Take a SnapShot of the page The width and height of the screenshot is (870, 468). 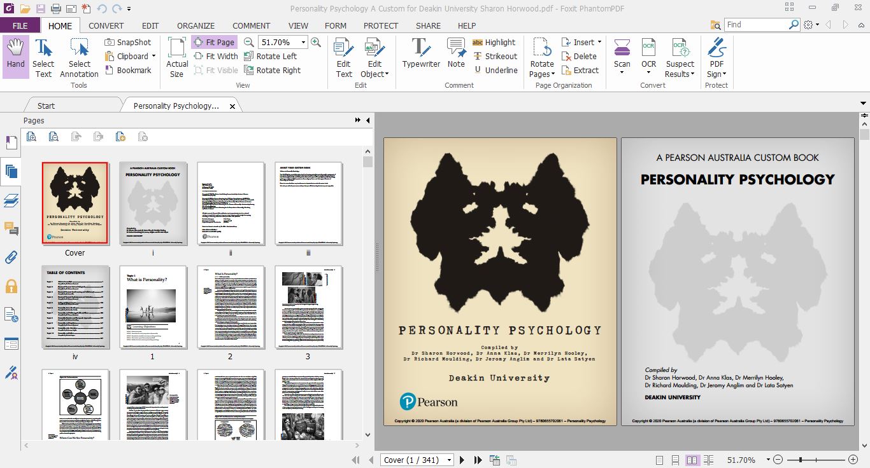click(x=128, y=42)
